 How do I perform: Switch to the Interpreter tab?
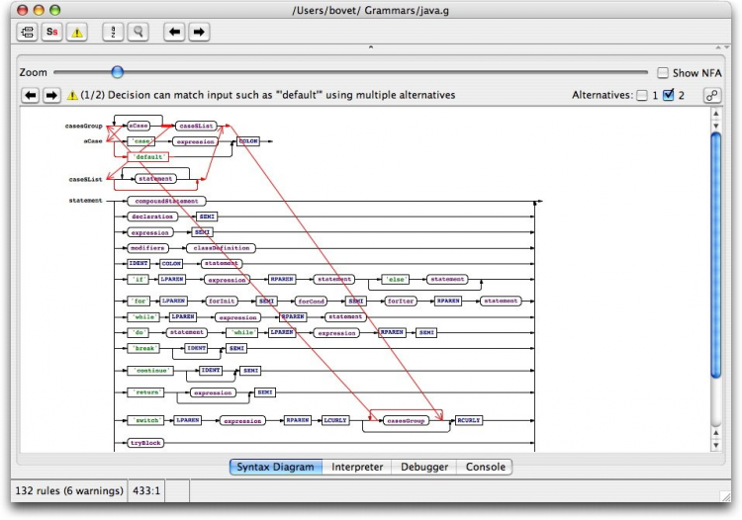tap(357, 467)
